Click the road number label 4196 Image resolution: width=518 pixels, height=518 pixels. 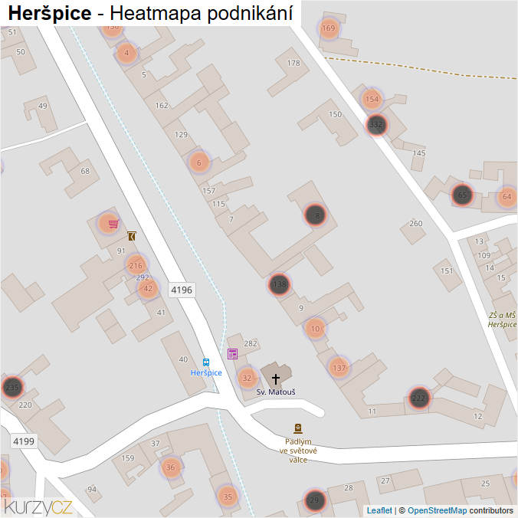[x=182, y=290]
